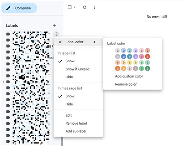
Task: Pick the dark teal swatch
Action: coord(130,56)
